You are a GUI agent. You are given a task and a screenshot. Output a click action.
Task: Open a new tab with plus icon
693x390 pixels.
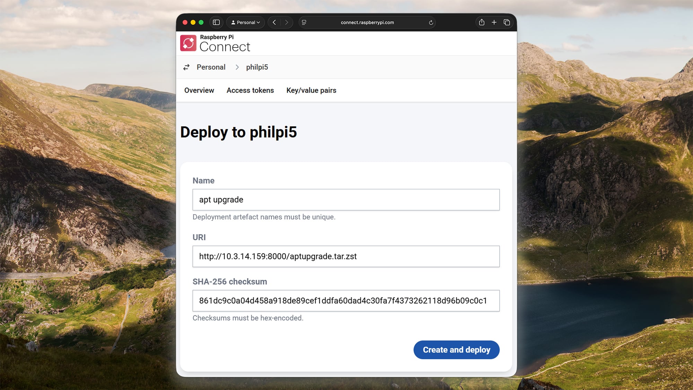coord(494,23)
